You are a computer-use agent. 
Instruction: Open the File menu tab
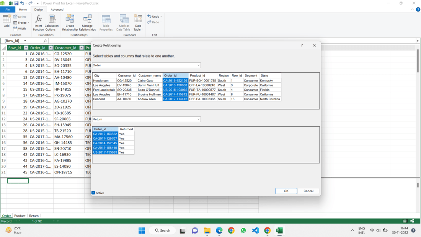point(8,10)
